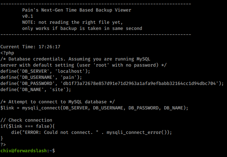The image size is (227, 157).
Task: Click the die ERROR message line
Action: click(91, 132)
